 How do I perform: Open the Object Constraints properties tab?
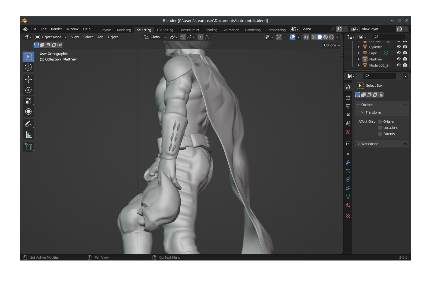tap(348, 188)
